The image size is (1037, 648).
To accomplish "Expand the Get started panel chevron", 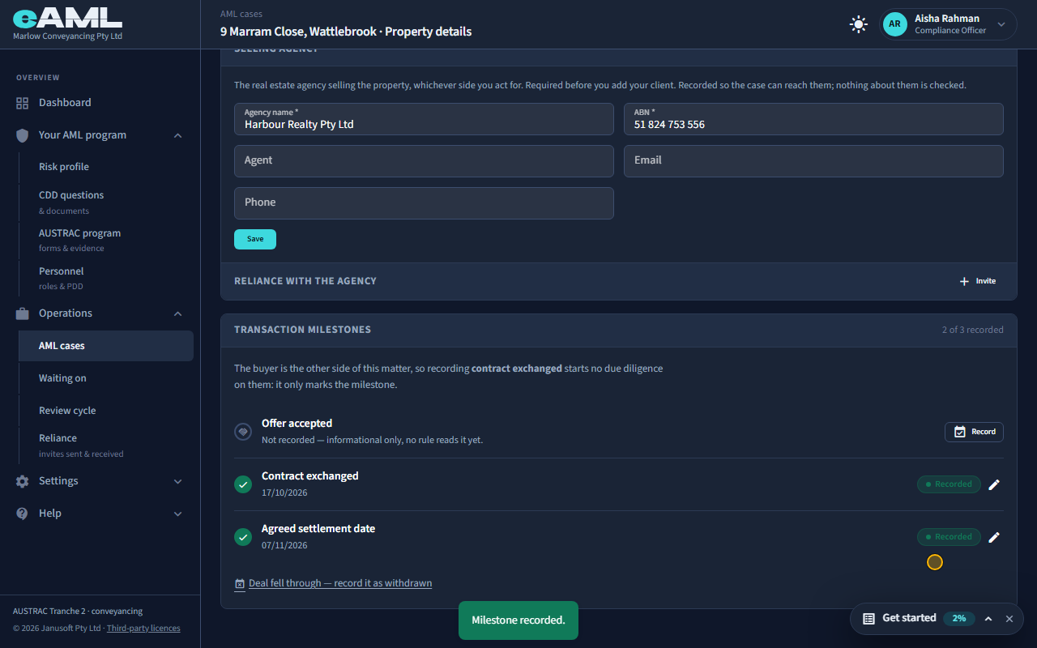I will tap(988, 619).
